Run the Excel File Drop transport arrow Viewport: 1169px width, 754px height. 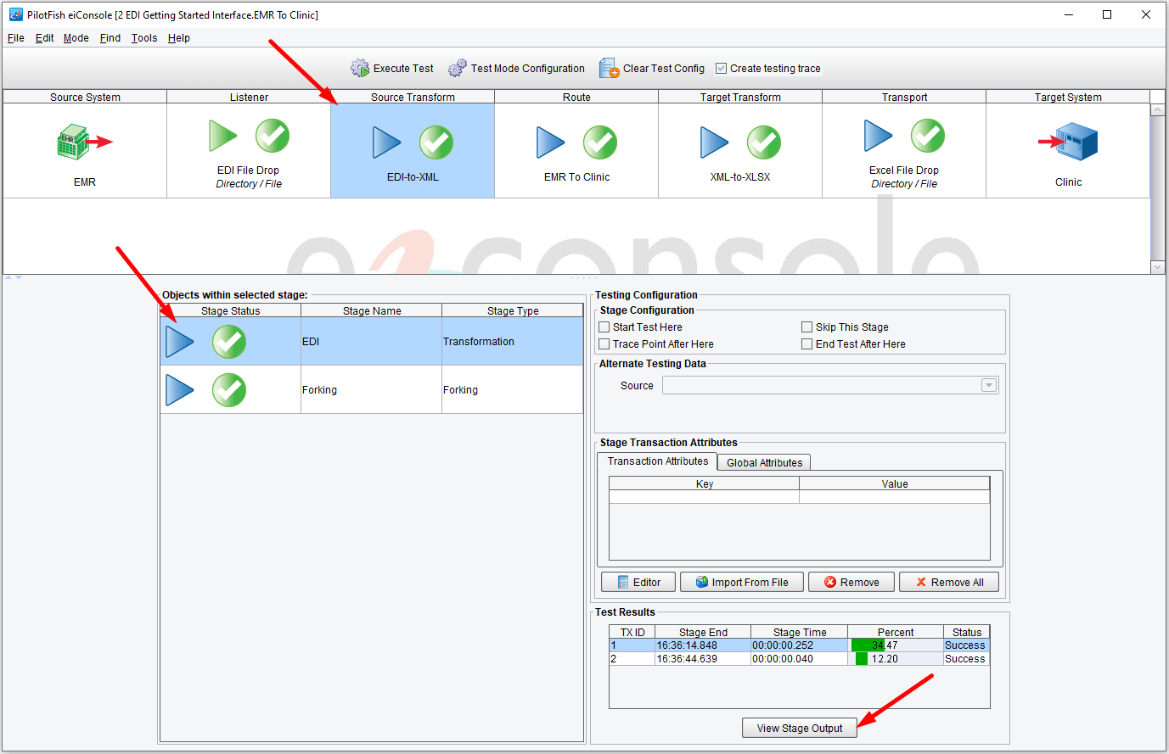pyautogui.click(x=879, y=136)
